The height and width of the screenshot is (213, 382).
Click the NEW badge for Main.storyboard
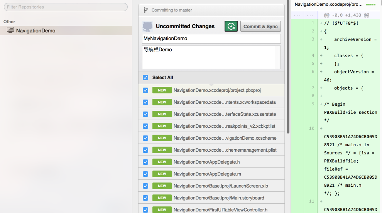tap(162, 198)
